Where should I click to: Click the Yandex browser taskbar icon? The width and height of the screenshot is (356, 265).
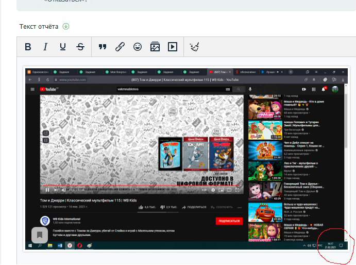[70, 245]
